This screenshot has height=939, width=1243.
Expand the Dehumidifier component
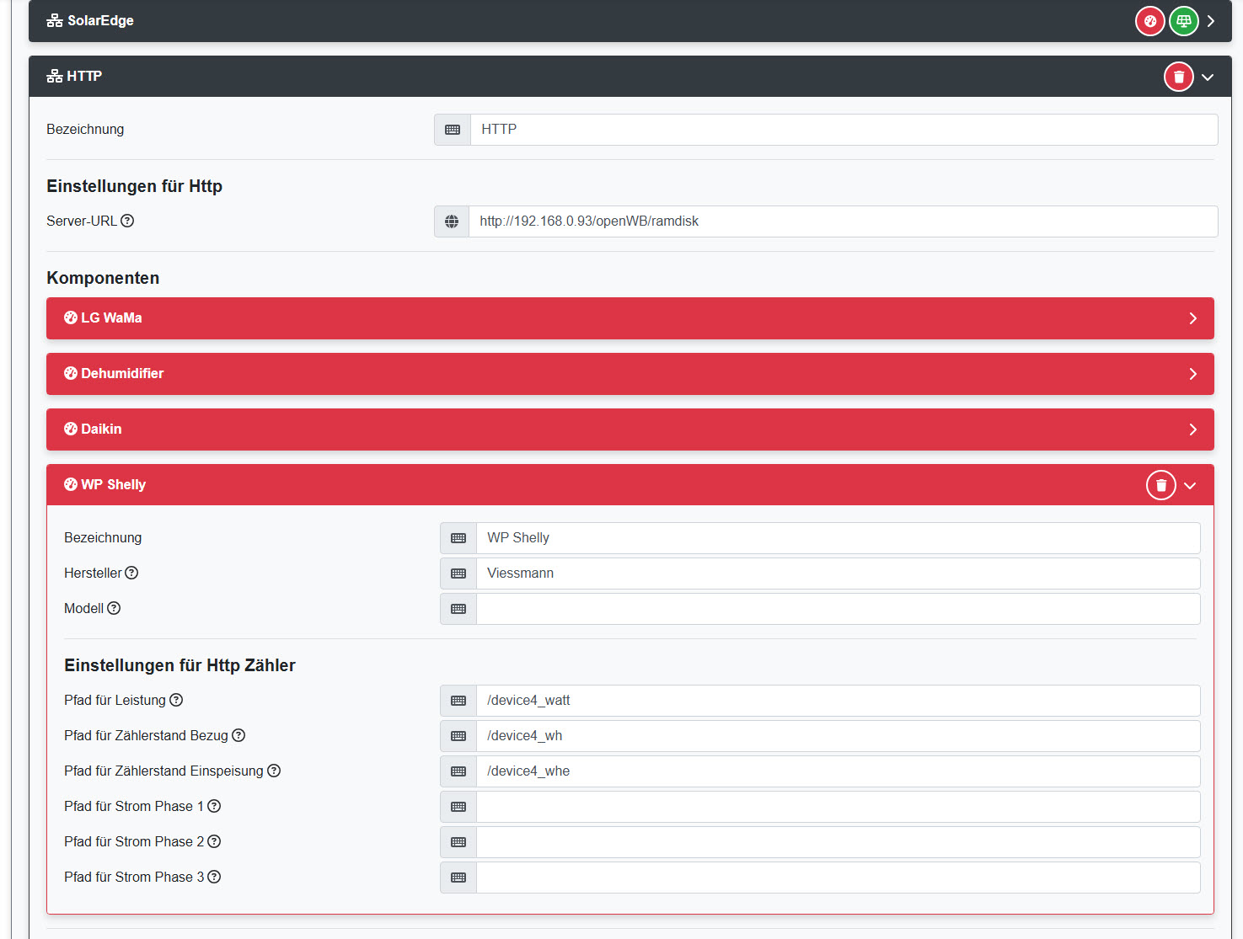[1192, 374]
